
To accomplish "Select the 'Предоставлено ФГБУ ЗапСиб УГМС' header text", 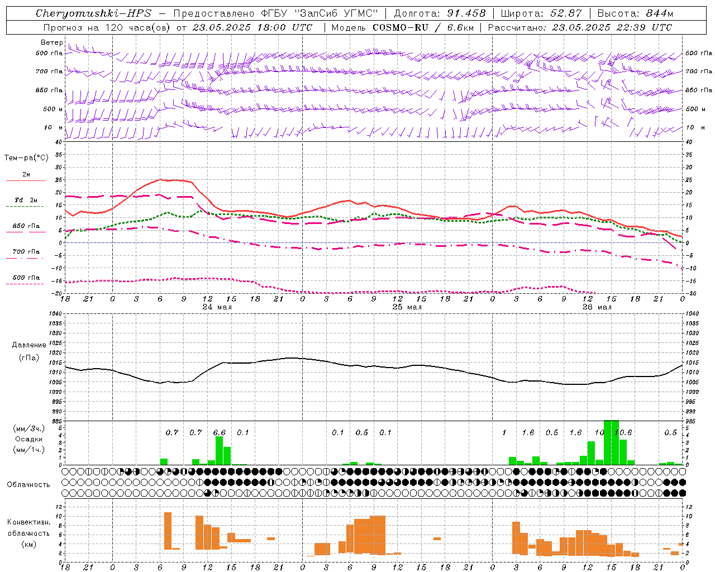I will 275,13.
